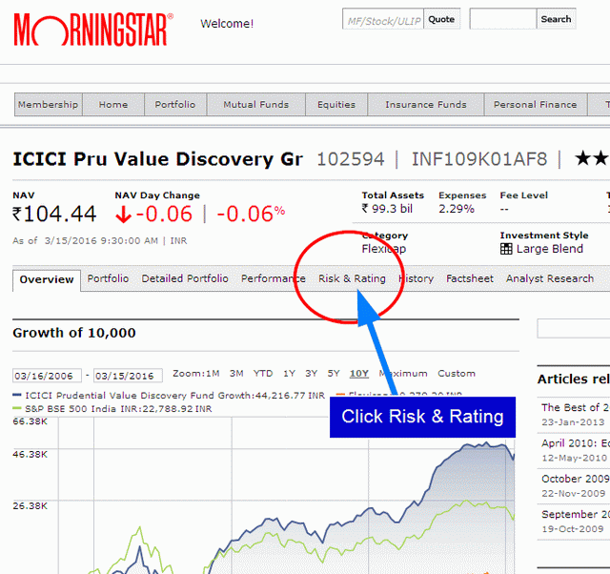This screenshot has width=610, height=574.
Task: Focus the MF/Stock/ULIP quote input field
Action: pyautogui.click(x=382, y=19)
